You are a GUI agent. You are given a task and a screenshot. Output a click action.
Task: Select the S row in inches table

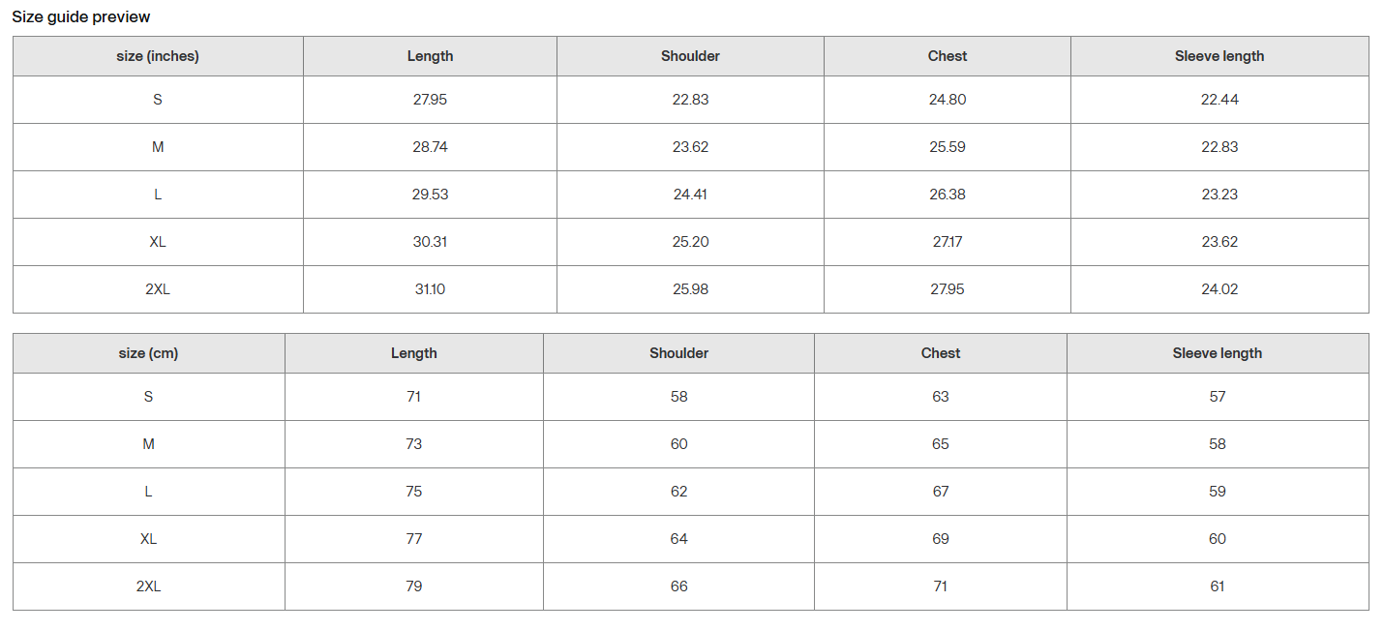tap(158, 100)
